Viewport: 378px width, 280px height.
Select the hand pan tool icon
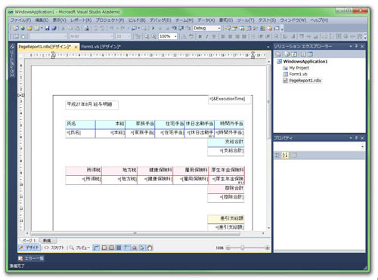(x=150, y=248)
